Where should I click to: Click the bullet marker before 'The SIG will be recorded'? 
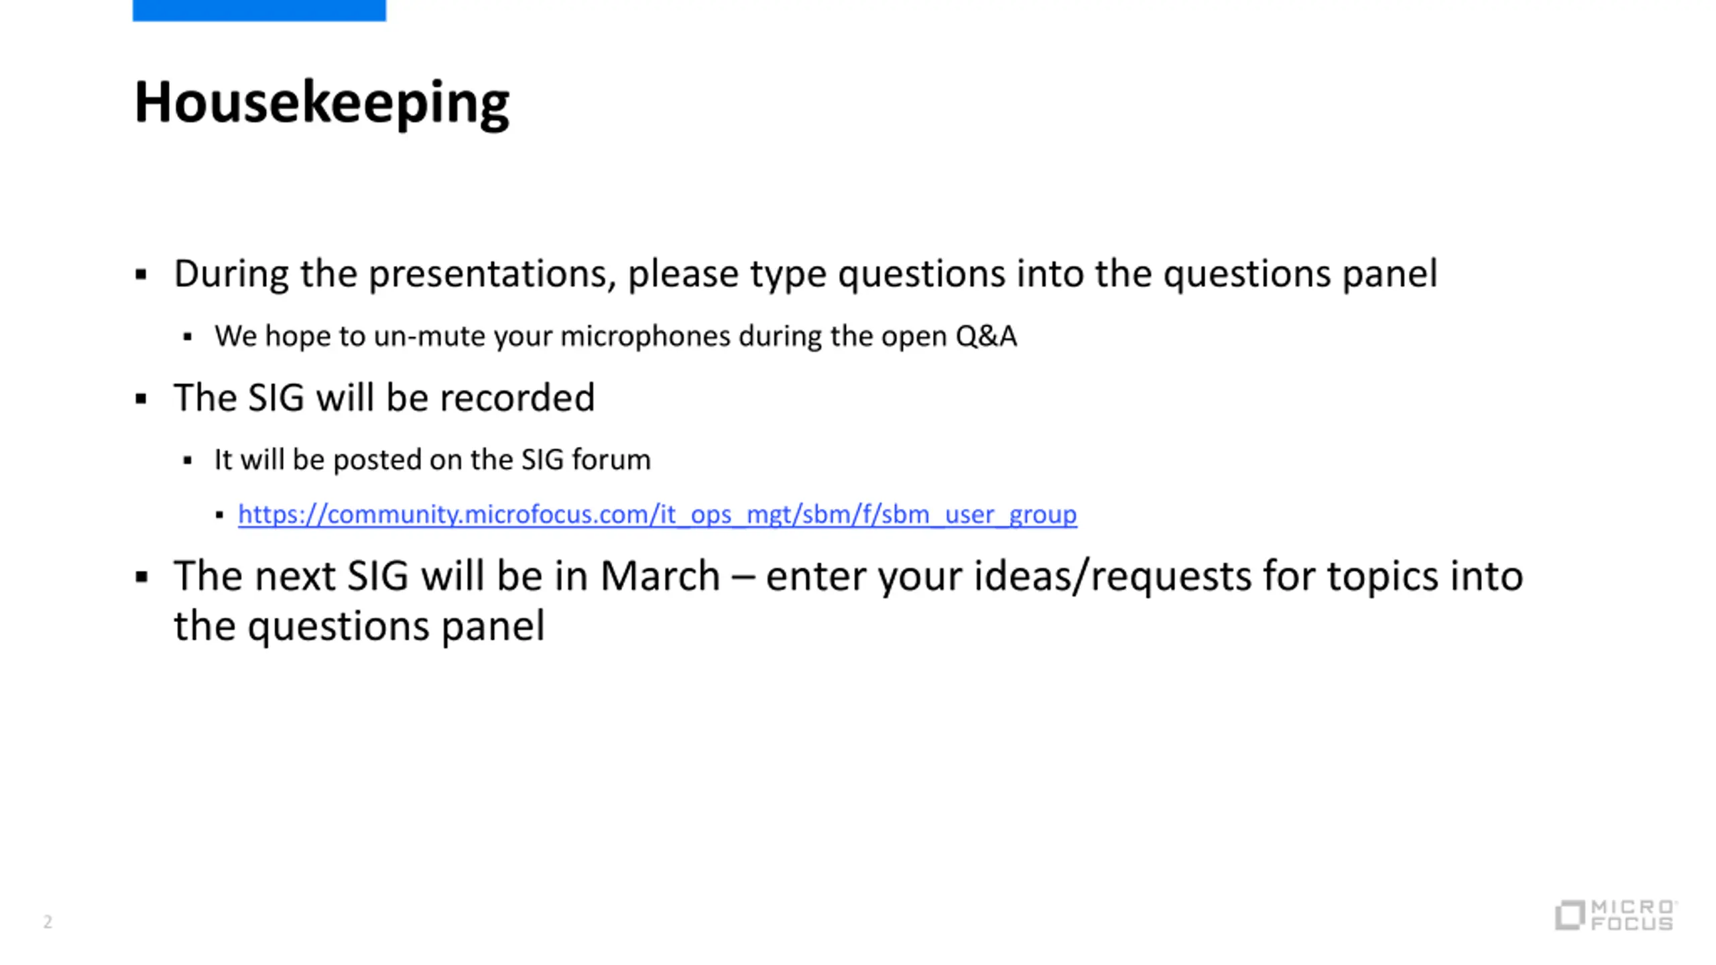point(141,399)
